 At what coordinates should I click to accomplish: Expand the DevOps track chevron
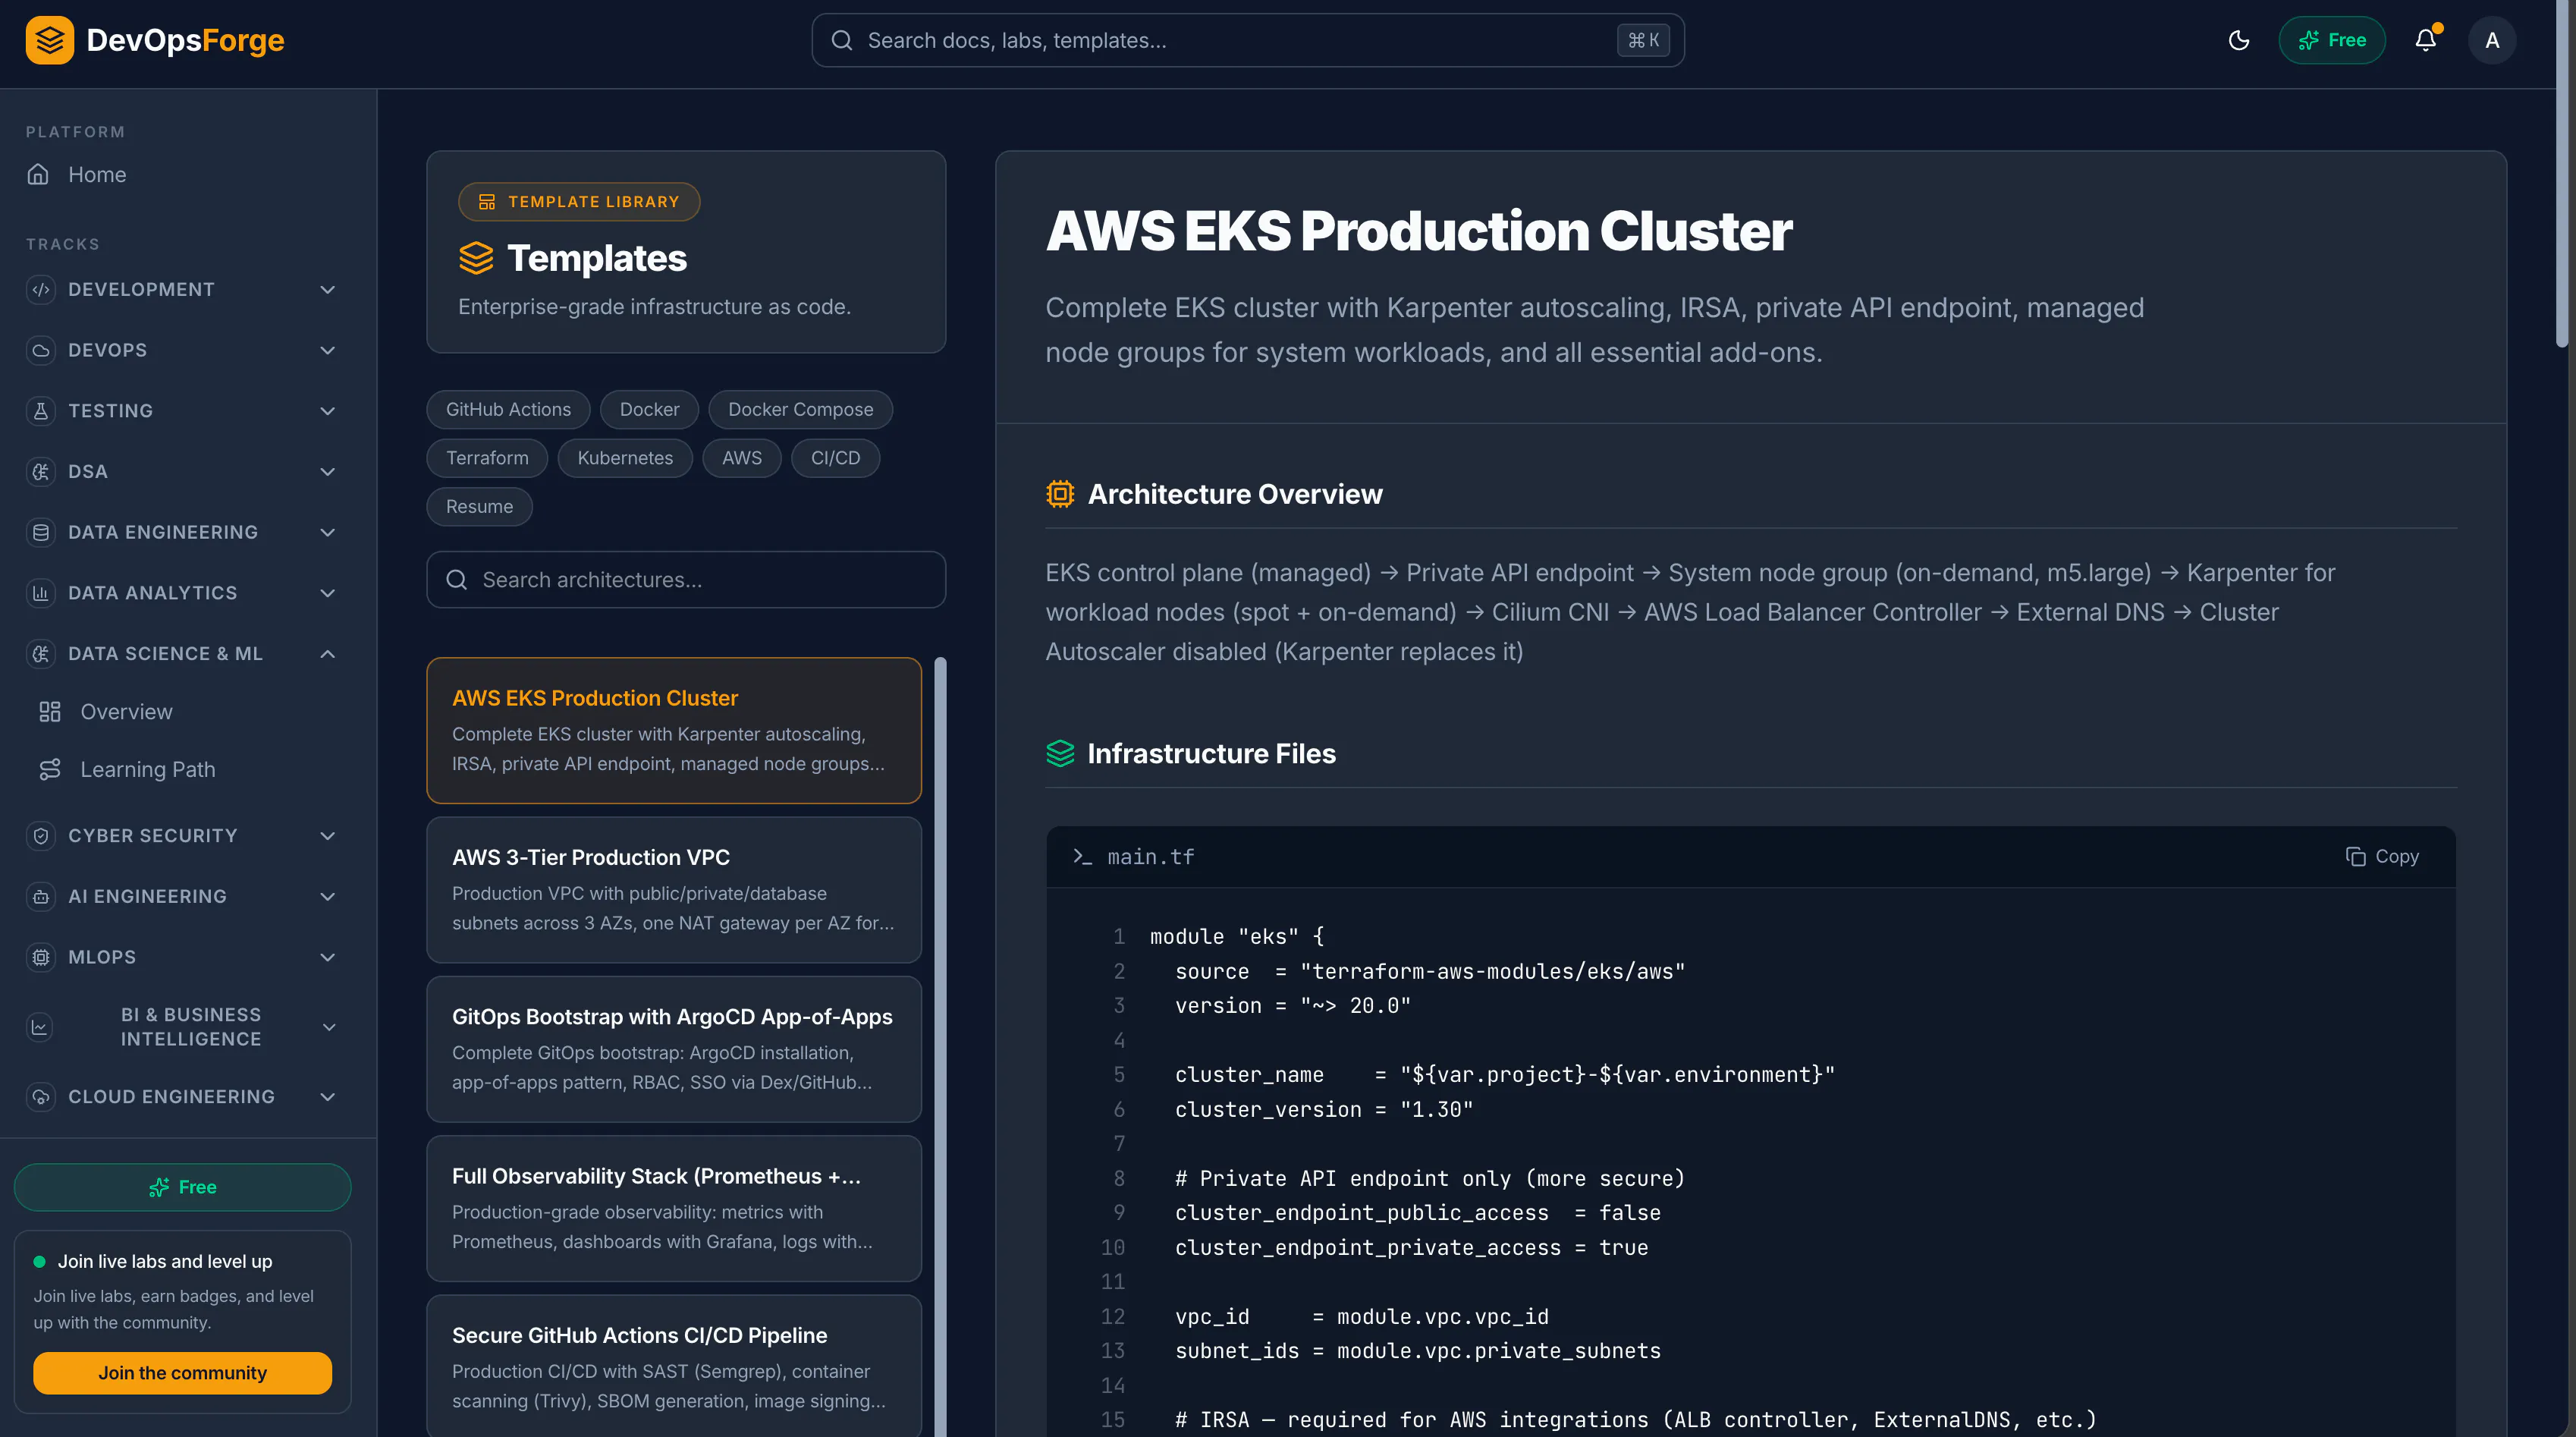[327, 350]
